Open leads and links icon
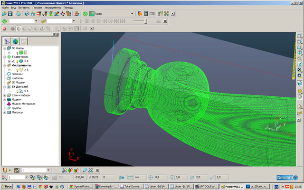 tap(51, 14)
